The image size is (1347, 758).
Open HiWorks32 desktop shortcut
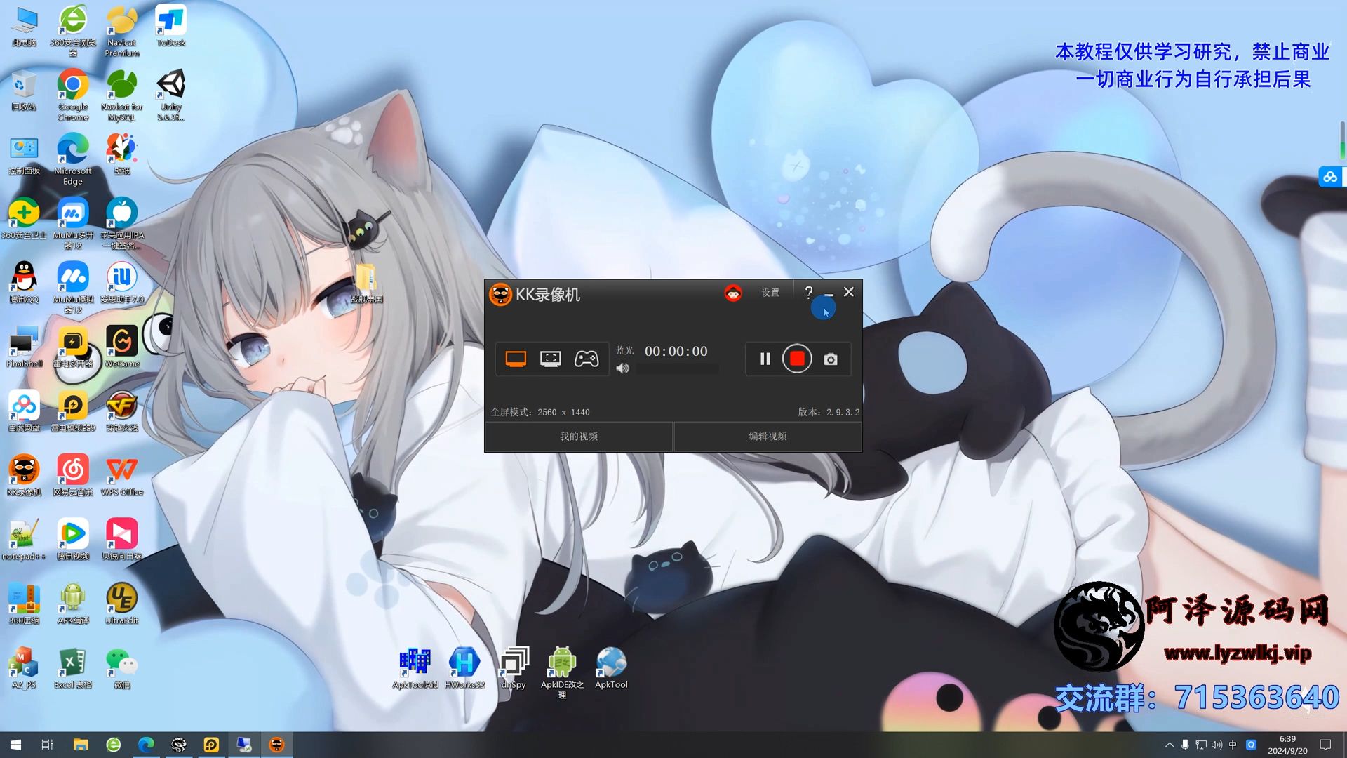click(464, 668)
